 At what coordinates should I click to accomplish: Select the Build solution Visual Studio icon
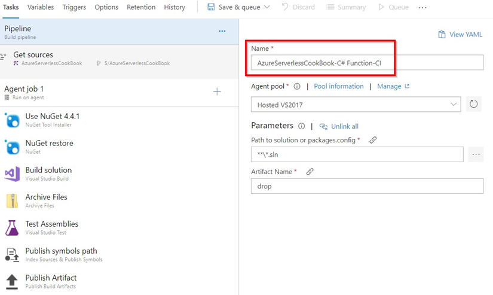point(12,174)
